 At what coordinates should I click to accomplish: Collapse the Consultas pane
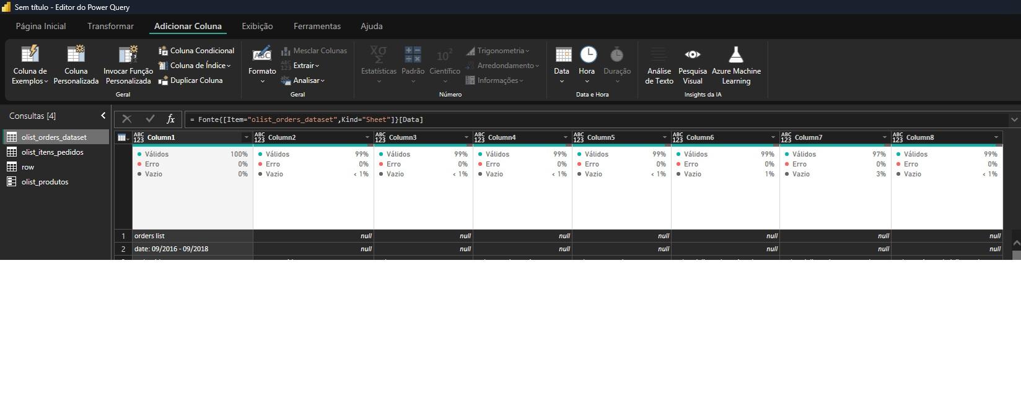coord(103,116)
